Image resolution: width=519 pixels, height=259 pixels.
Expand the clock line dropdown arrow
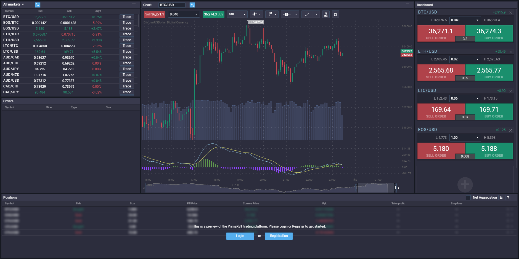[296, 14]
